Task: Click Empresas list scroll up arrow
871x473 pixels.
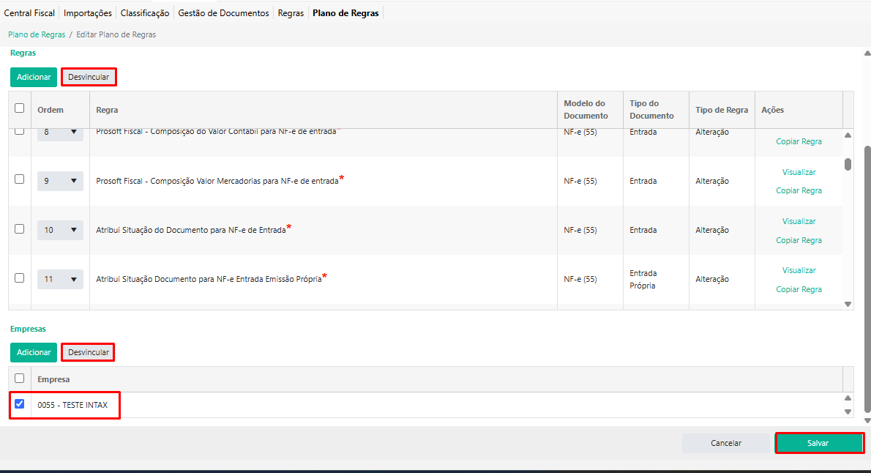Action: 848,398
